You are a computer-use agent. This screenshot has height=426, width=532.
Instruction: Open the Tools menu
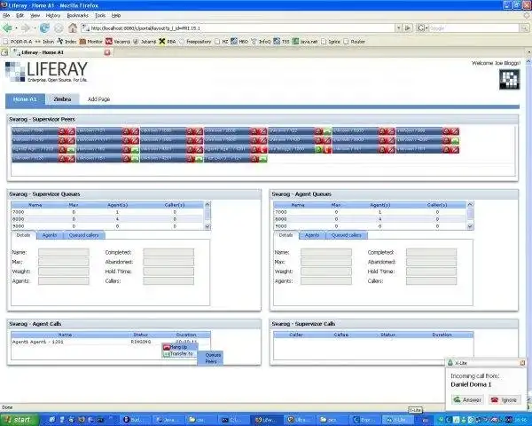coord(99,15)
